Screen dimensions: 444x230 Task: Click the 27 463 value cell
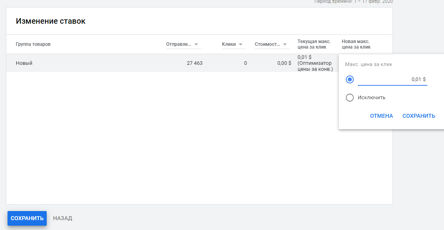(195, 63)
